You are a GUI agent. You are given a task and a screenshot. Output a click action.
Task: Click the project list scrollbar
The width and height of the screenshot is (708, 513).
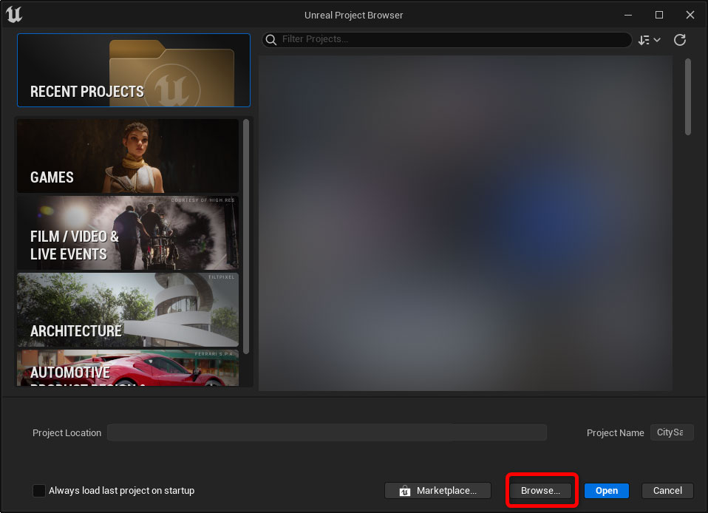pyautogui.click(x=688, y=97)
